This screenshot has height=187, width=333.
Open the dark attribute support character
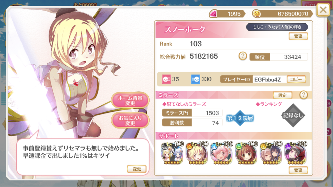pos(296,153)
